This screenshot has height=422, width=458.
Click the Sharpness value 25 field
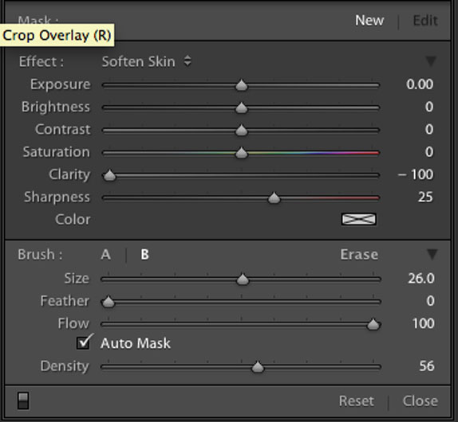coord(425,197)
